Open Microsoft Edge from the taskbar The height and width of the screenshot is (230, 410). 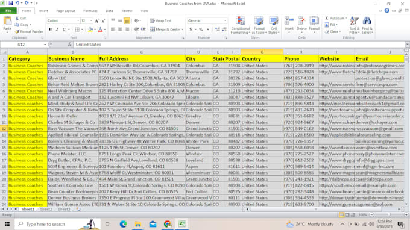123,224
